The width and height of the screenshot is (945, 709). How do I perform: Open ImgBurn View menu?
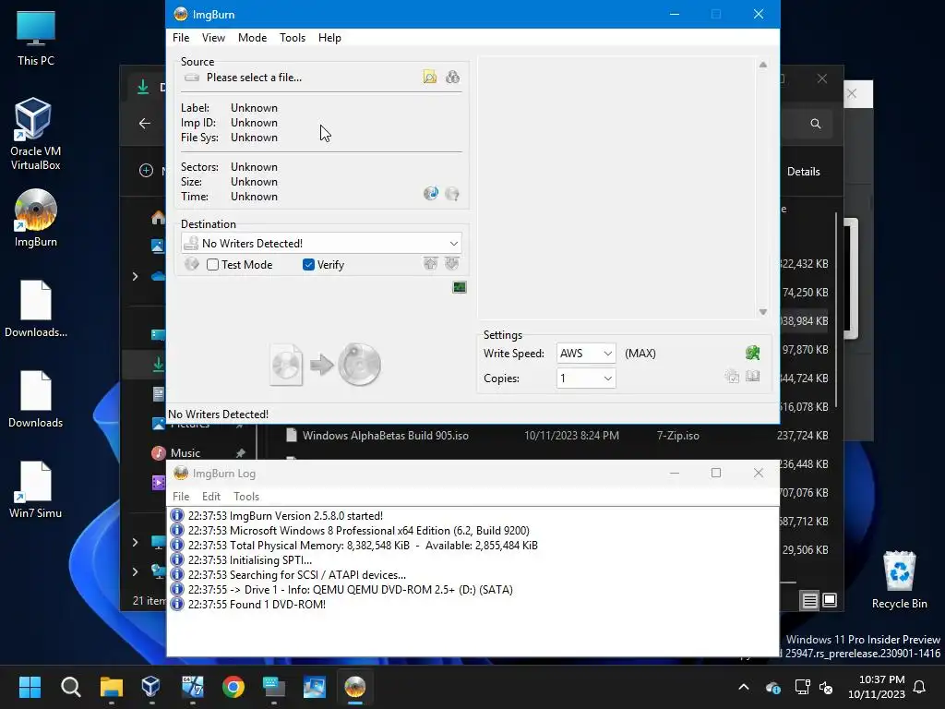213,37
